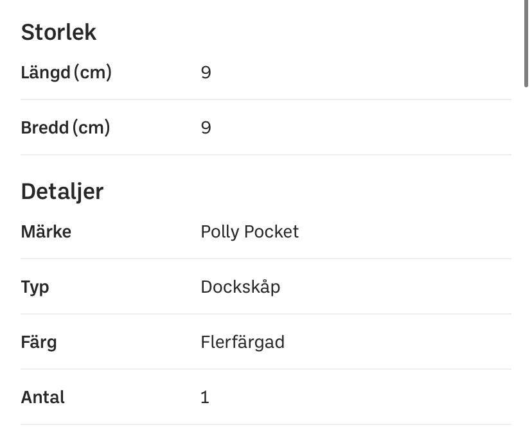Select the Dockskåp type value
The height and width of the screenshot is (441, 532).
[240, 287]
